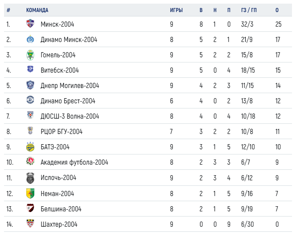
Task: Click the В wins column header
Action: 201,10
